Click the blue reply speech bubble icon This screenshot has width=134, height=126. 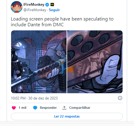[x=35, y=108]
